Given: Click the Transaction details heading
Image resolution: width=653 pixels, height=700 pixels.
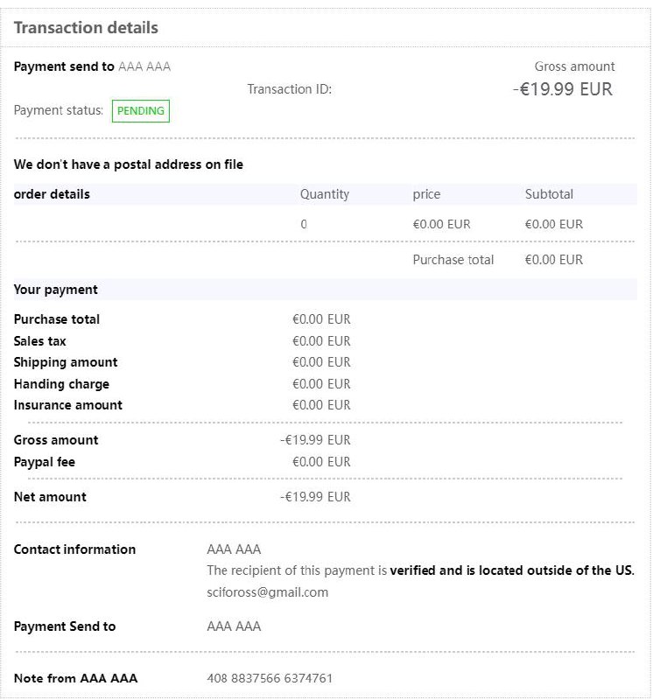Looking at the screenshot, I should point(86,27).
